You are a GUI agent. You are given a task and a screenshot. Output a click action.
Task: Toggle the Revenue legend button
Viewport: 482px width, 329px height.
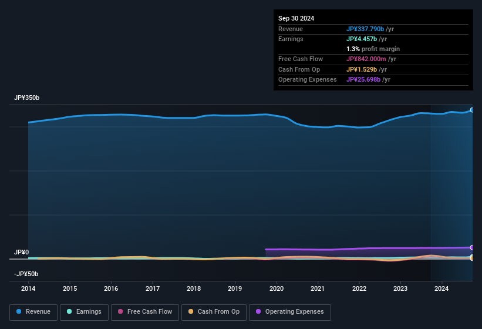[x=33, y=312]
